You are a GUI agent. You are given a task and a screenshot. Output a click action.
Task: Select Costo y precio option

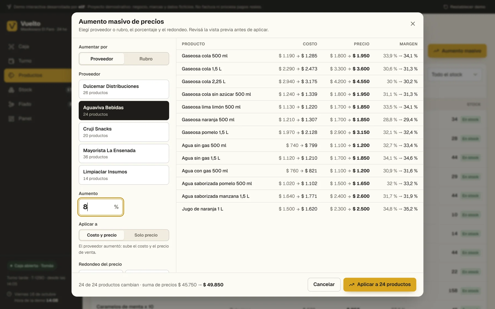pos(102,235)
